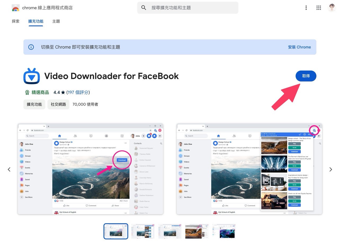Viewport: 339px width, 246px height.
Task: Click the 70,000 使用者 user count text
Action: click(85, 104)
